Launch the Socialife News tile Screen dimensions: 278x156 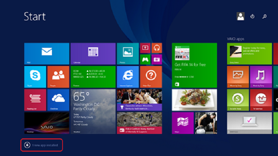[x=238, y=100]
